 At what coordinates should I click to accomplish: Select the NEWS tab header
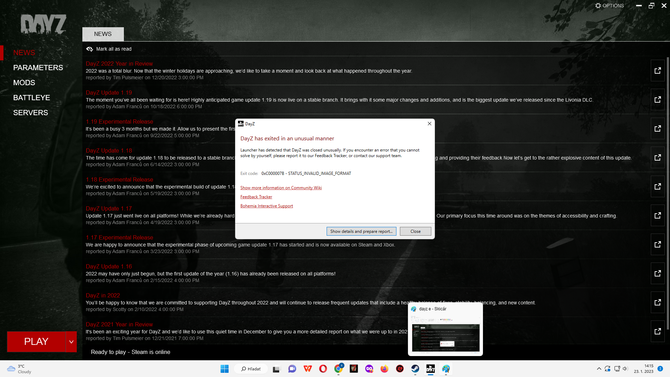[103, 34]
